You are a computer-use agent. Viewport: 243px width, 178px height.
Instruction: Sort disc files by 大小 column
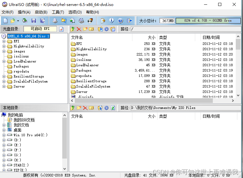point(145,37)
